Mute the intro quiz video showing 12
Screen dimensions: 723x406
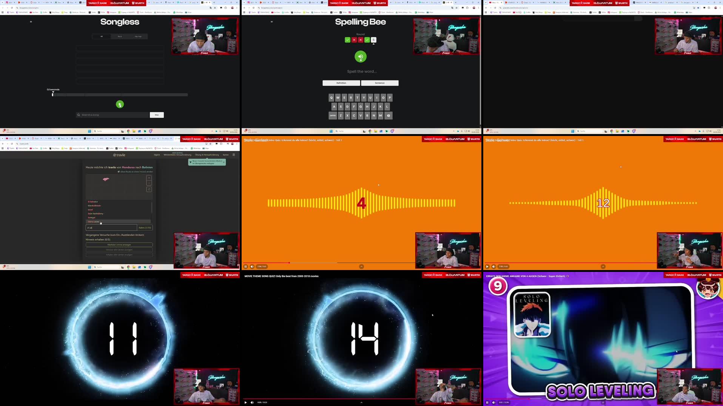[493, 267]
